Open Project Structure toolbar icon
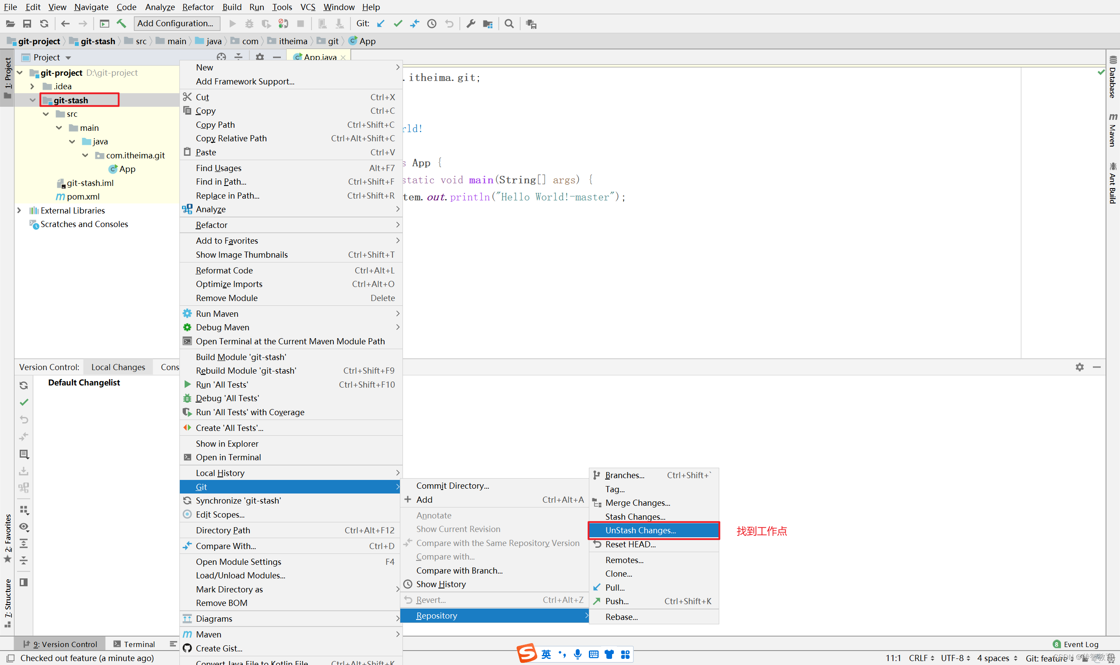Viewport: 1120px width, 665px height. (487, 24)
